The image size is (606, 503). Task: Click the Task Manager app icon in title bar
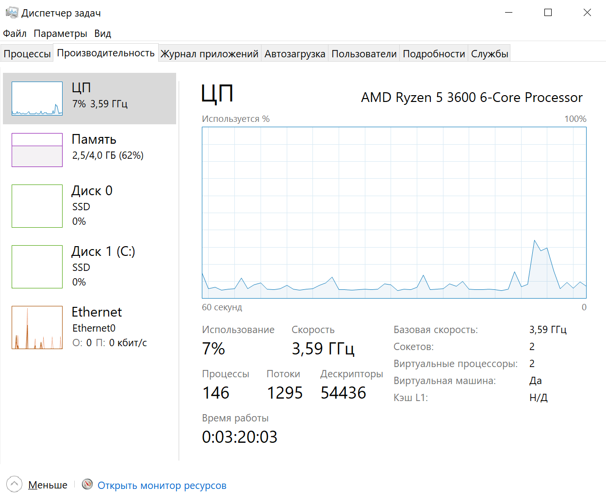12,13
